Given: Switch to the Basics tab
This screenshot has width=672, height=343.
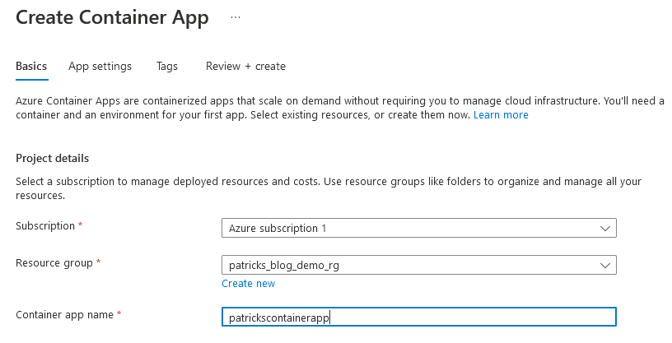Looking at the screenshot, I should [31, 67].
